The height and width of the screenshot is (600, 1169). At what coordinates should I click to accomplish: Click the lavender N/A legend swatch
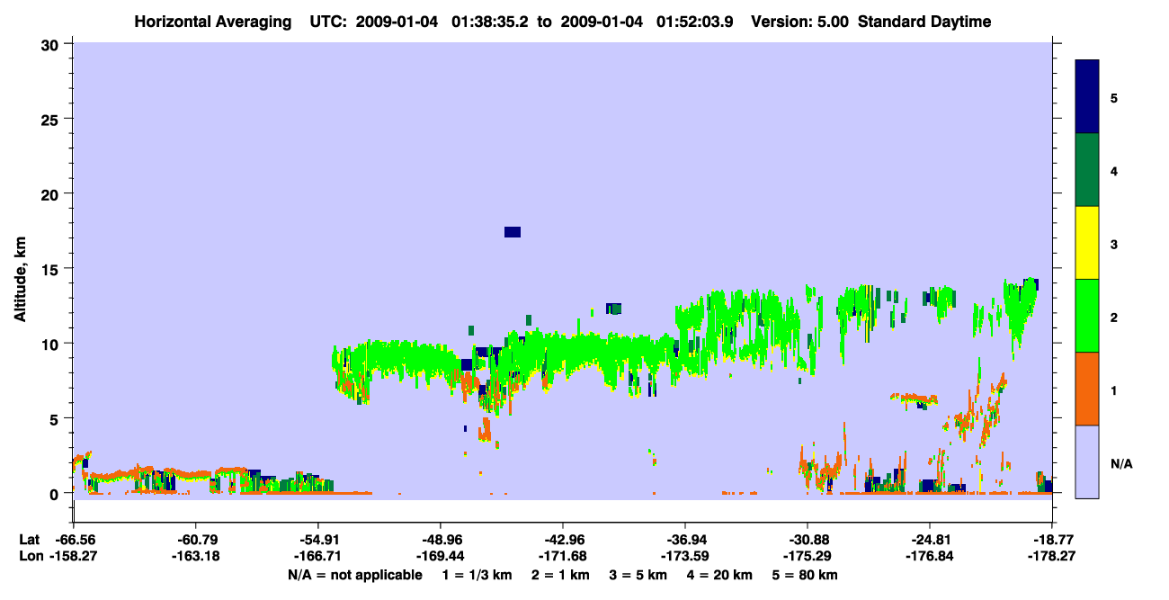(x=1087, y=461)
